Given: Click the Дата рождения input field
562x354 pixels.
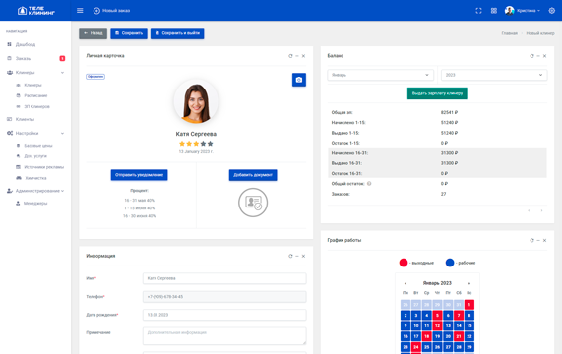Looking at the screenshot, I should coord(224,315).
